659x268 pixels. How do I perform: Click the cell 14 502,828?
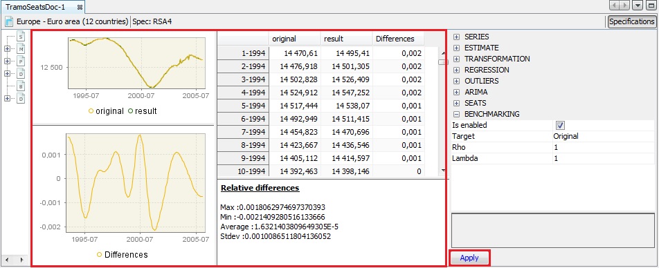point(294,79)
